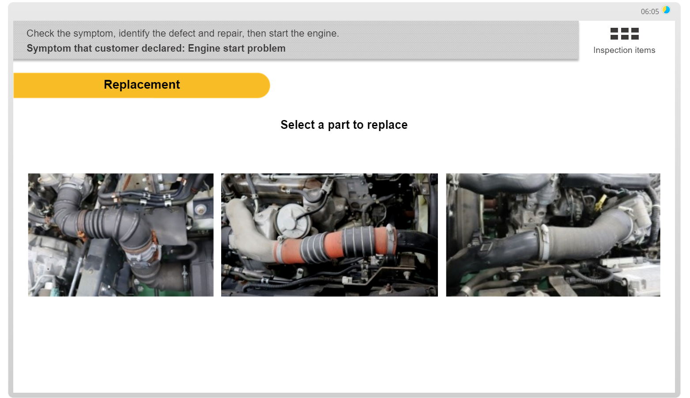Open the Inspection items grid icon
Image resolution: width=690 pixels, height=398 pixels.
click(624, 34)
